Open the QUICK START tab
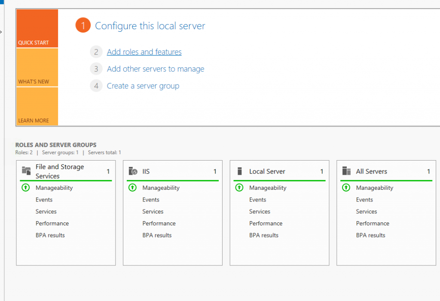Screen dimensions: 440x301 pyautogui.click(x=37, y=28)
